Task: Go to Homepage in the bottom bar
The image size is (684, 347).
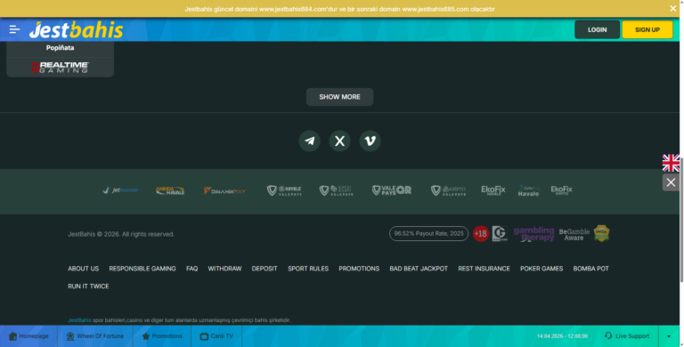Action: 28,336
